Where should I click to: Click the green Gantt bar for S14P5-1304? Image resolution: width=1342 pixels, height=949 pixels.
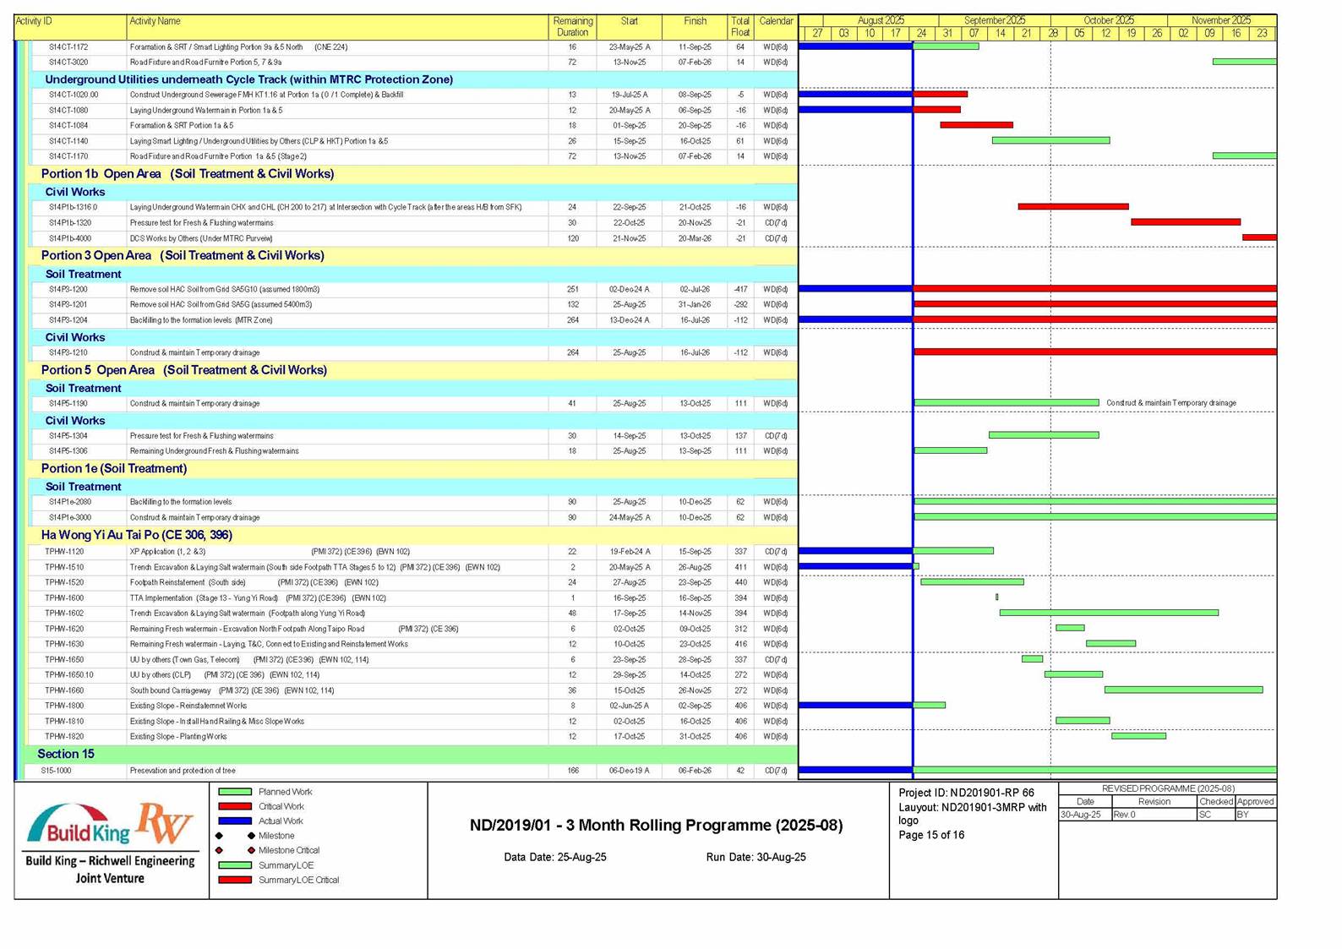(1044, 435)
